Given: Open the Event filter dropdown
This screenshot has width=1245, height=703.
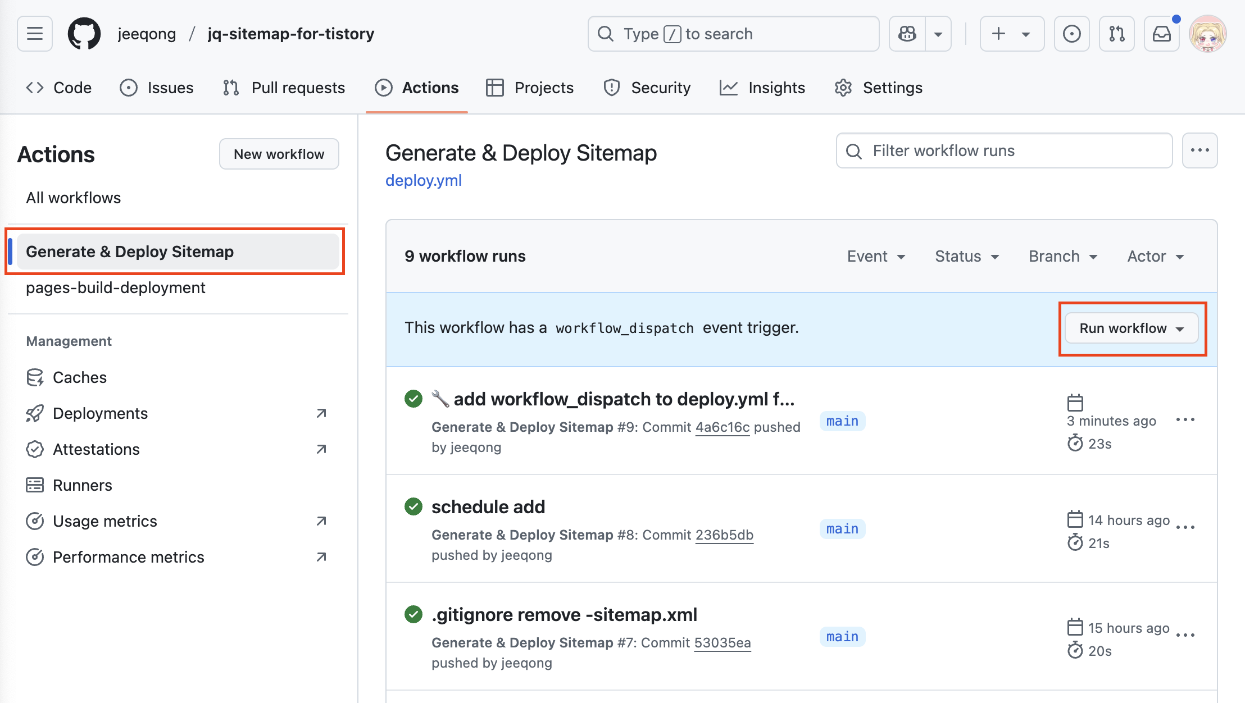Looking at the screenshot, I should tap(876, 257).
